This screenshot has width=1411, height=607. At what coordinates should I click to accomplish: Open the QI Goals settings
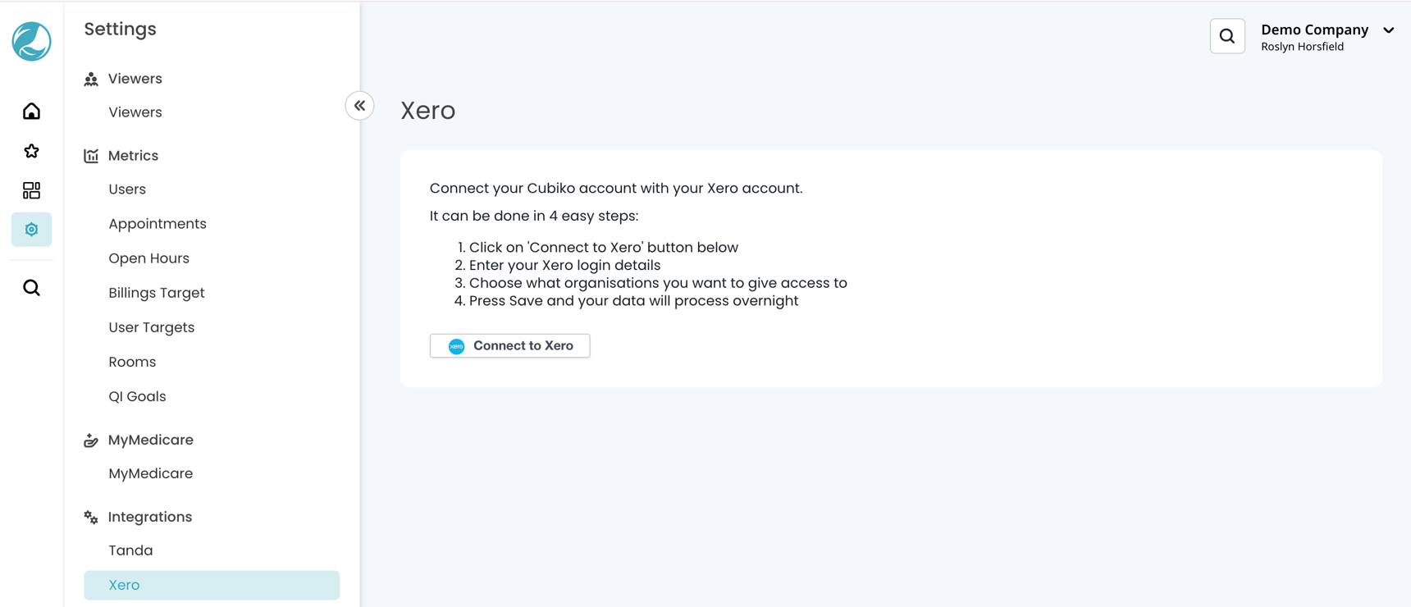click(137, 395)
